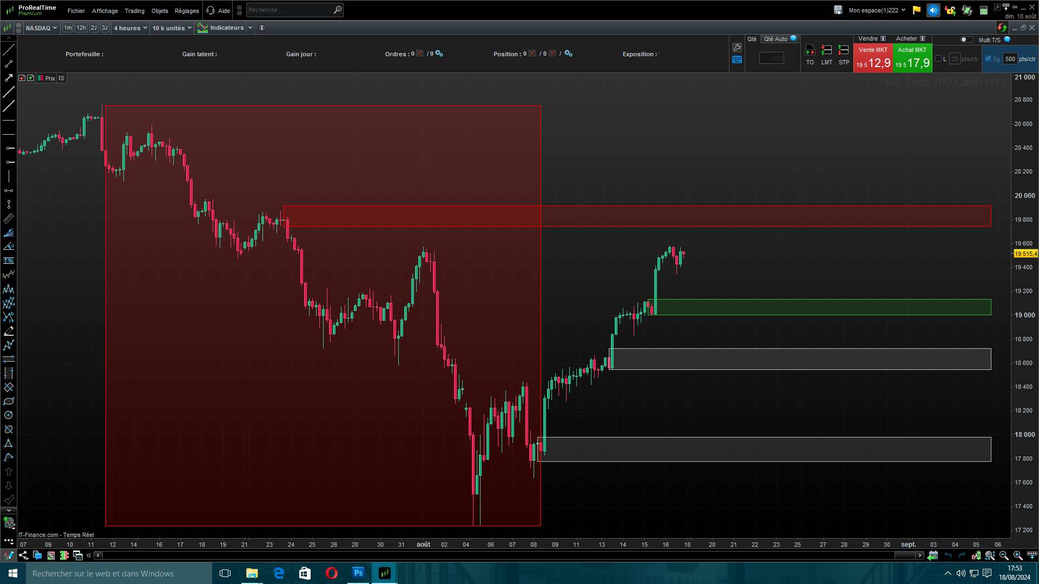Viewport: 1039px width, 584px height.
Task: Open the NASDAQ instrument dropdown
Action: [x=41, y=28]
